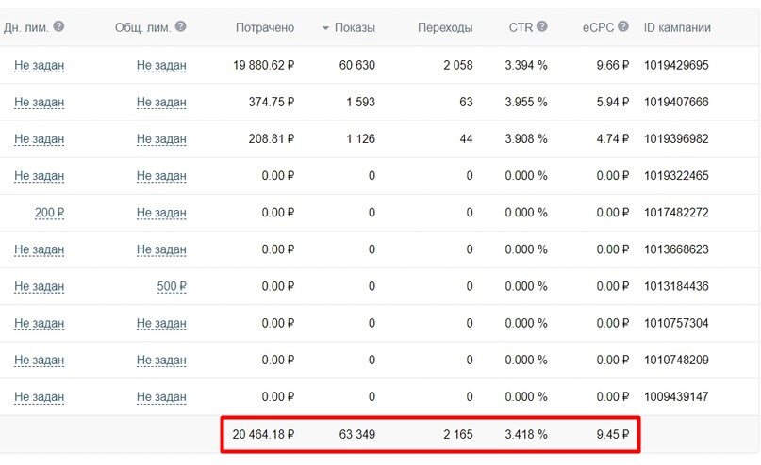Sort table by Переходы column
The height and width of the screenshot is (465, 761).
point(445,27)
